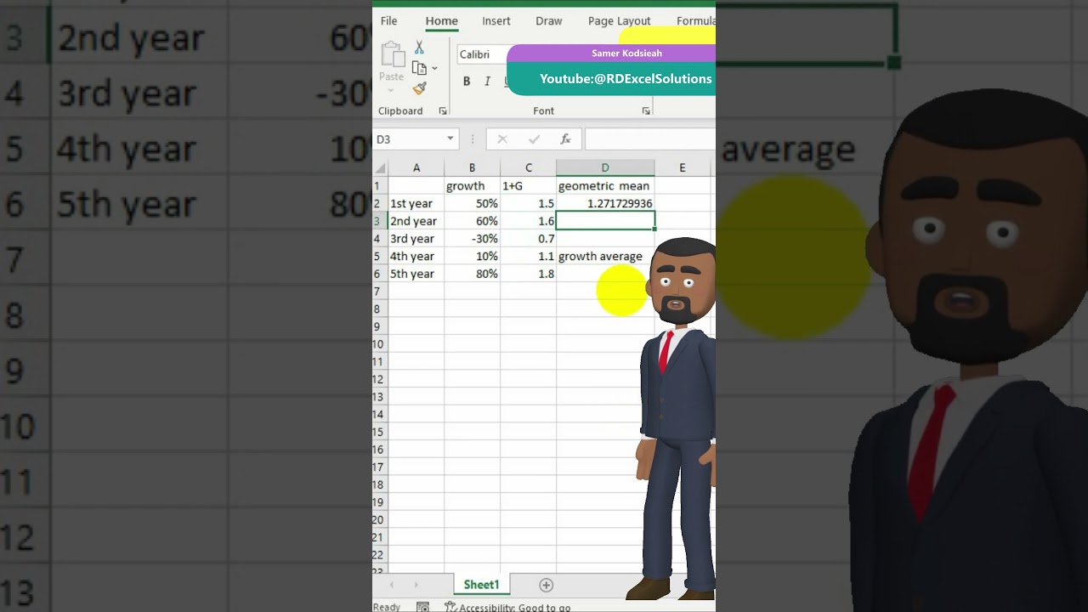The image size is (1088, 612).
Task: Select row 7 header
Action: click(x=380, y=292)
